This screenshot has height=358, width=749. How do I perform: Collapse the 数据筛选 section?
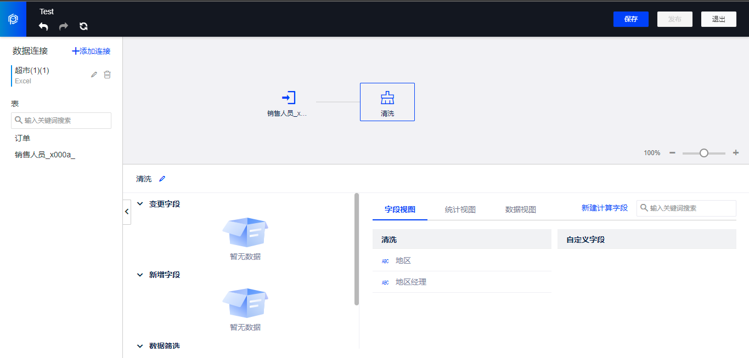140,346
